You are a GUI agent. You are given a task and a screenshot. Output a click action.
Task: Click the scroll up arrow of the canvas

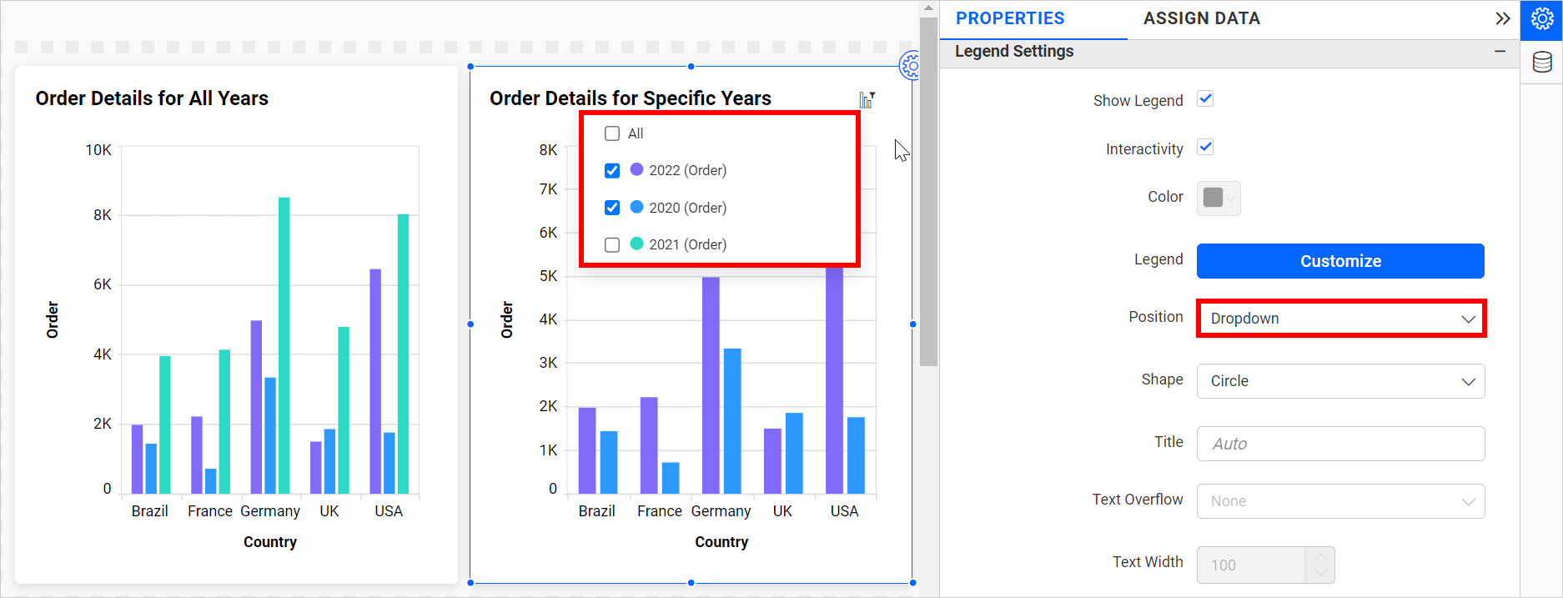pos(928,8)
